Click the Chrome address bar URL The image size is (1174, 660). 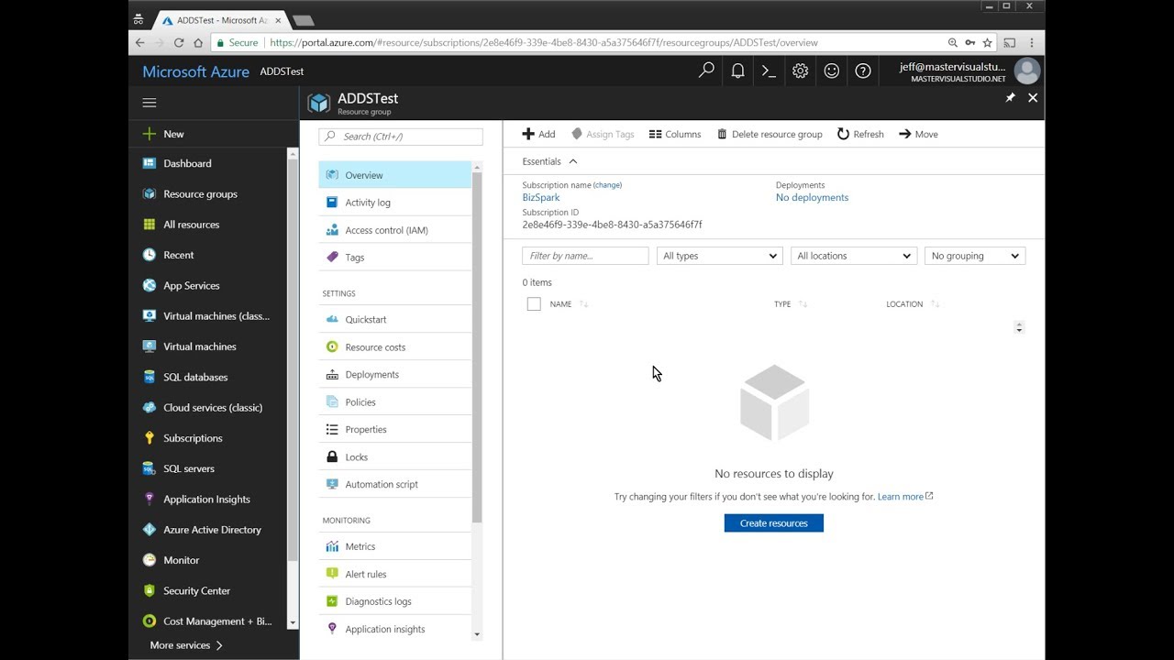[544, 42]
